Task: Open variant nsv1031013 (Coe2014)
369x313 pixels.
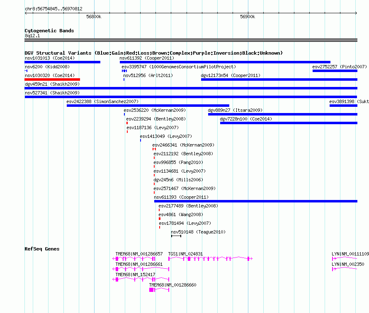Action: pos(50,58)
